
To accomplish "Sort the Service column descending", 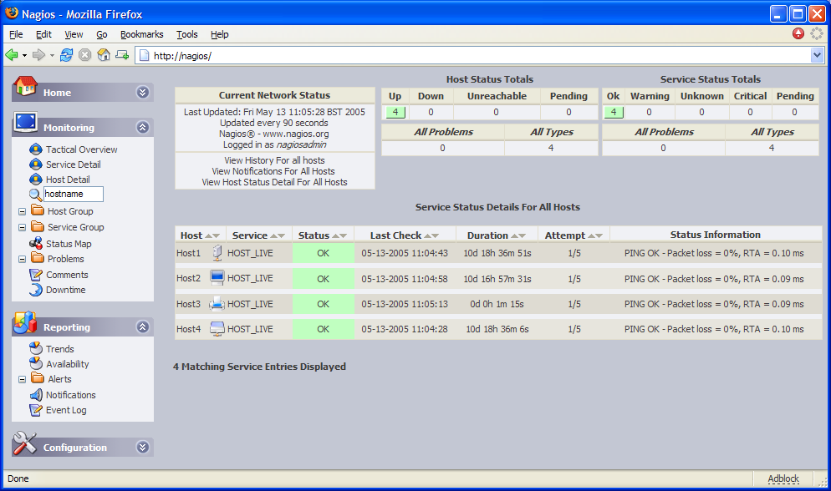I will tap(282, 236).
